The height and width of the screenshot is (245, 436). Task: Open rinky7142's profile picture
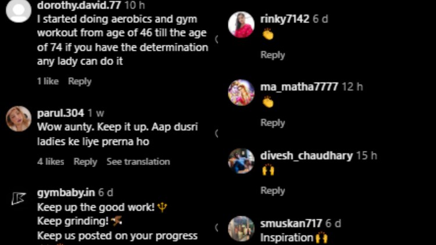[241, 24]
